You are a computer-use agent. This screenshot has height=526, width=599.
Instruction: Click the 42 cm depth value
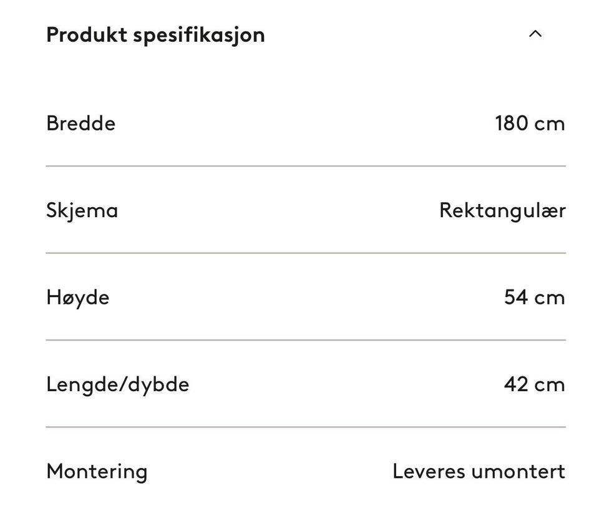pos(534,384)
